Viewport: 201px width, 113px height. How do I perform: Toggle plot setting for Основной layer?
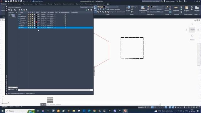35,20
